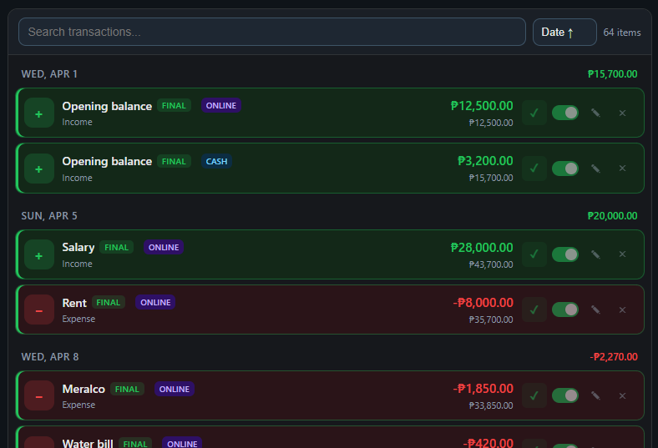
Task: Click the ₱15,700.00 daily total
Action: point(612,74)
